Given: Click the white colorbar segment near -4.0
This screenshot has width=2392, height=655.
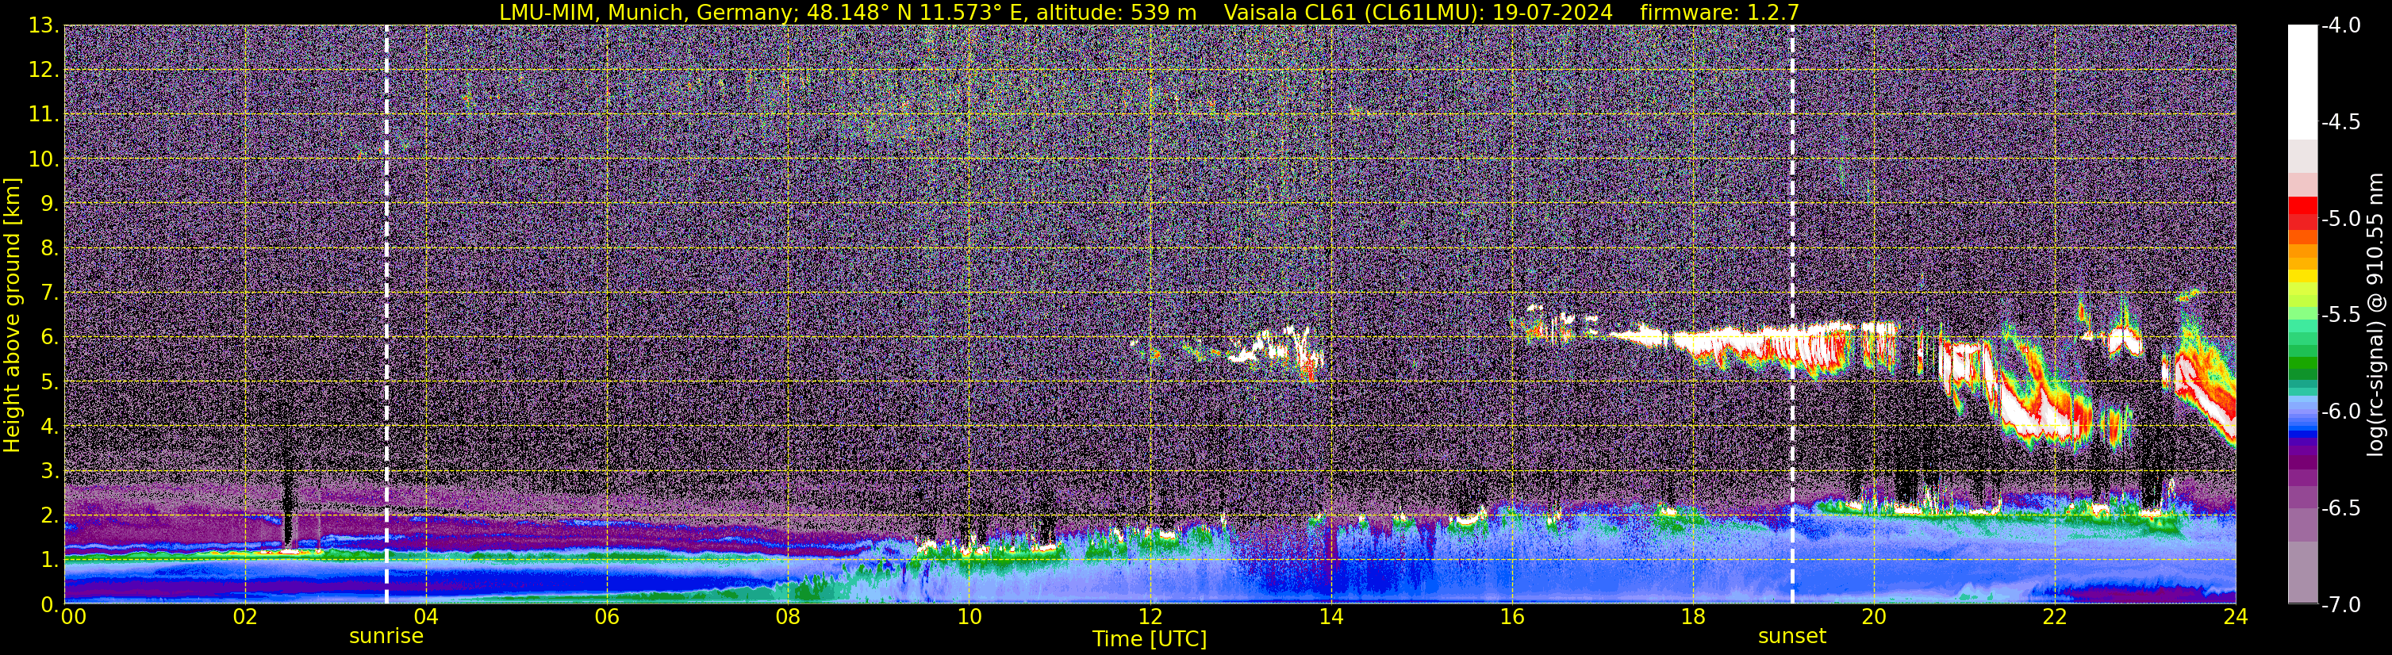Looking at the screenshot, I should tap(2303, 82).
